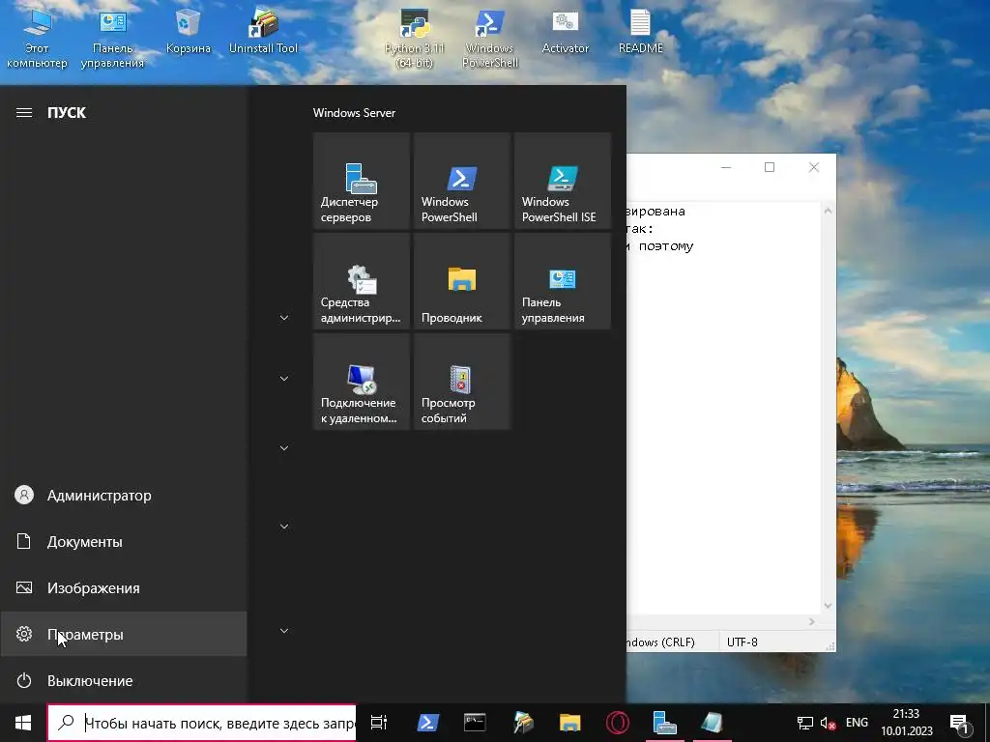
Task: Open Этот компьютер desktop icon
Action: (37, 38)
